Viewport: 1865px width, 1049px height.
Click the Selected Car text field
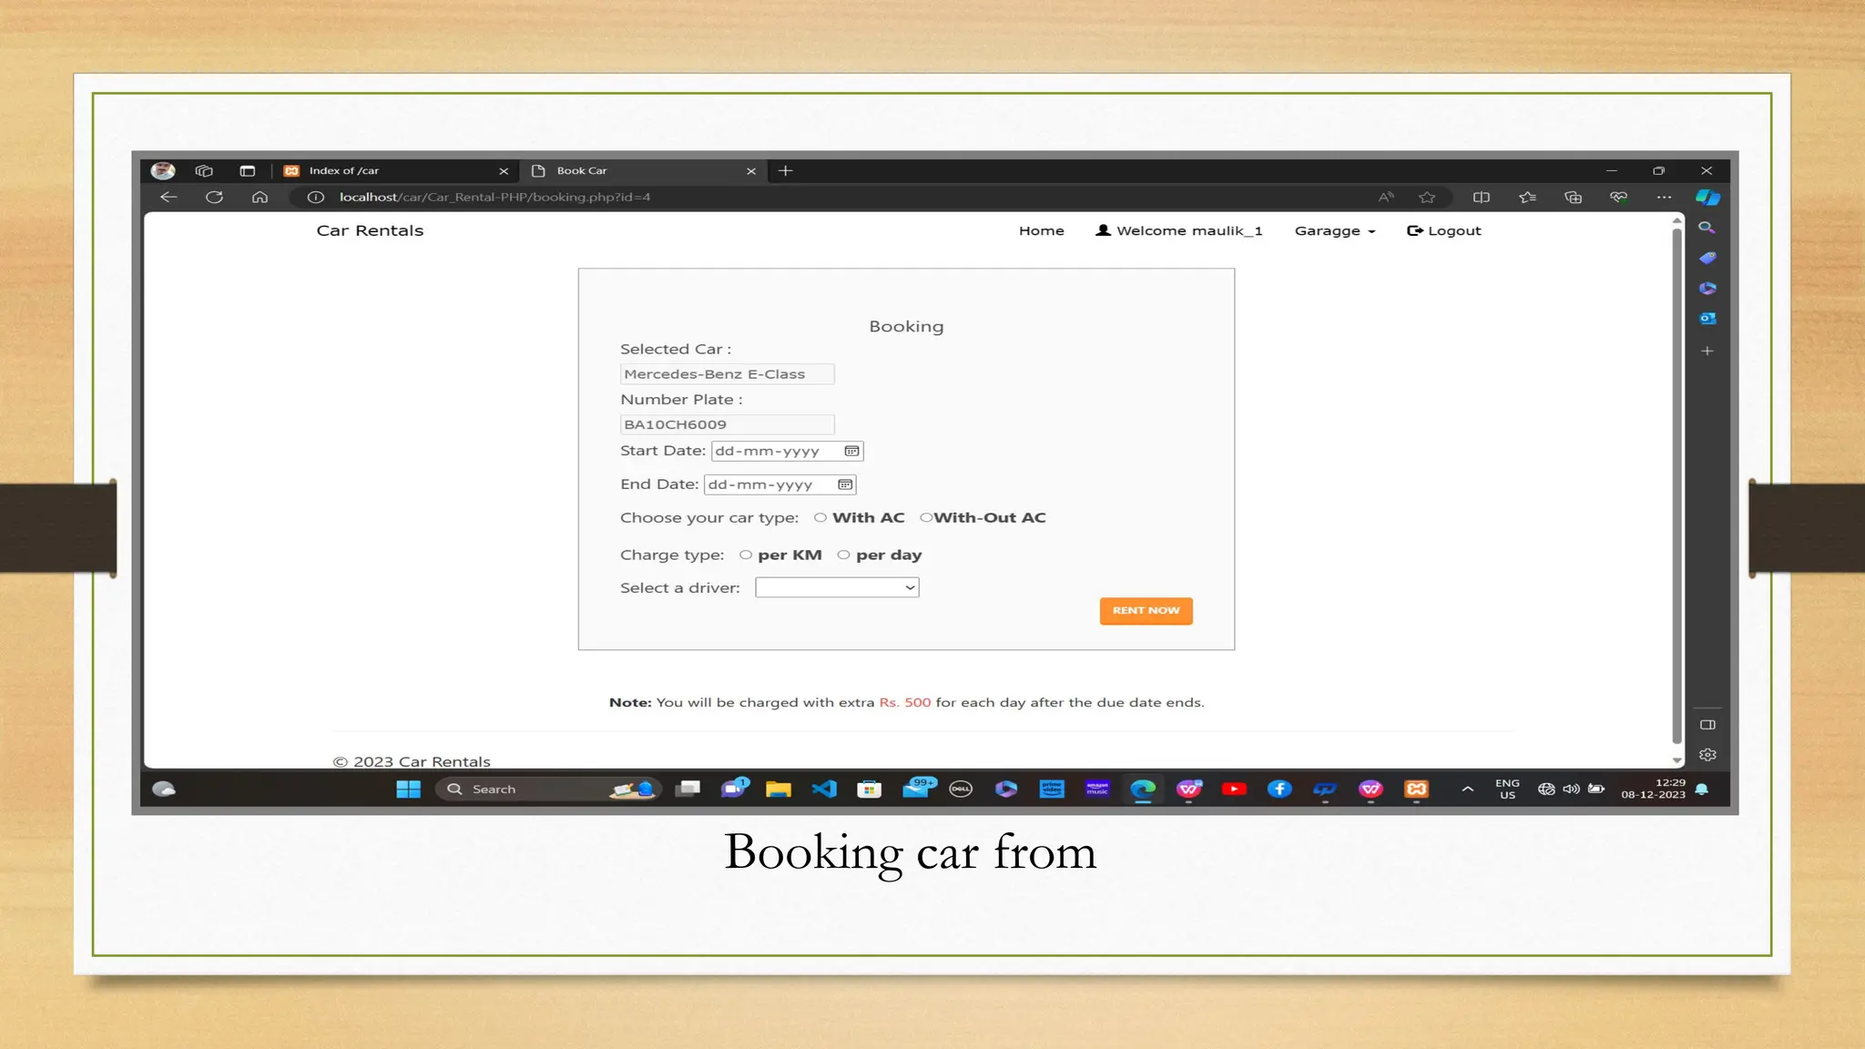[x=728, y=374]
